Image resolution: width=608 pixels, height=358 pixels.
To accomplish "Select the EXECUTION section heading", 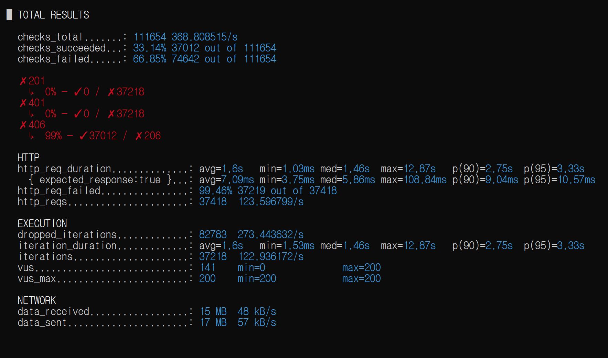I will (42, 223).
